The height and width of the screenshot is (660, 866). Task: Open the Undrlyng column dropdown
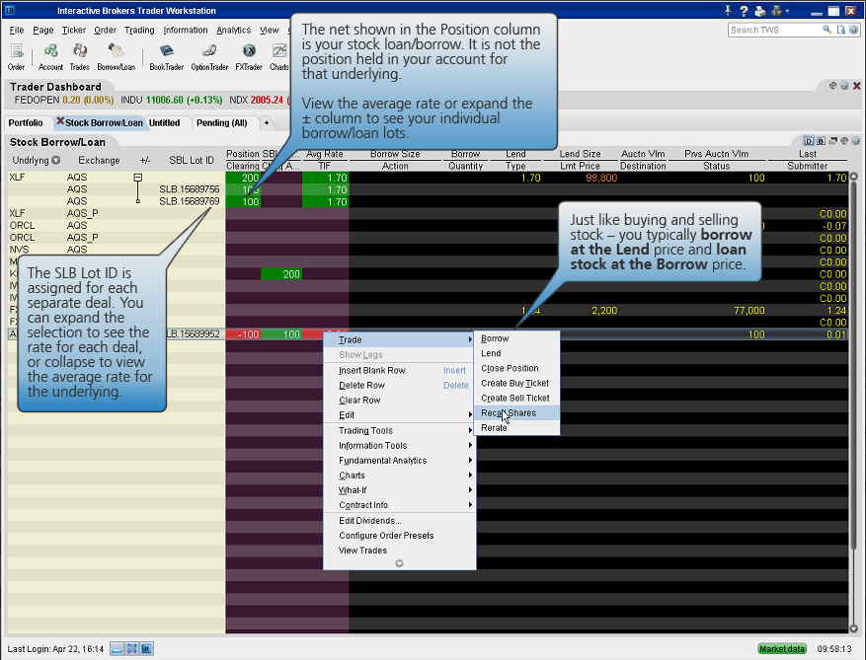point(55,160)
